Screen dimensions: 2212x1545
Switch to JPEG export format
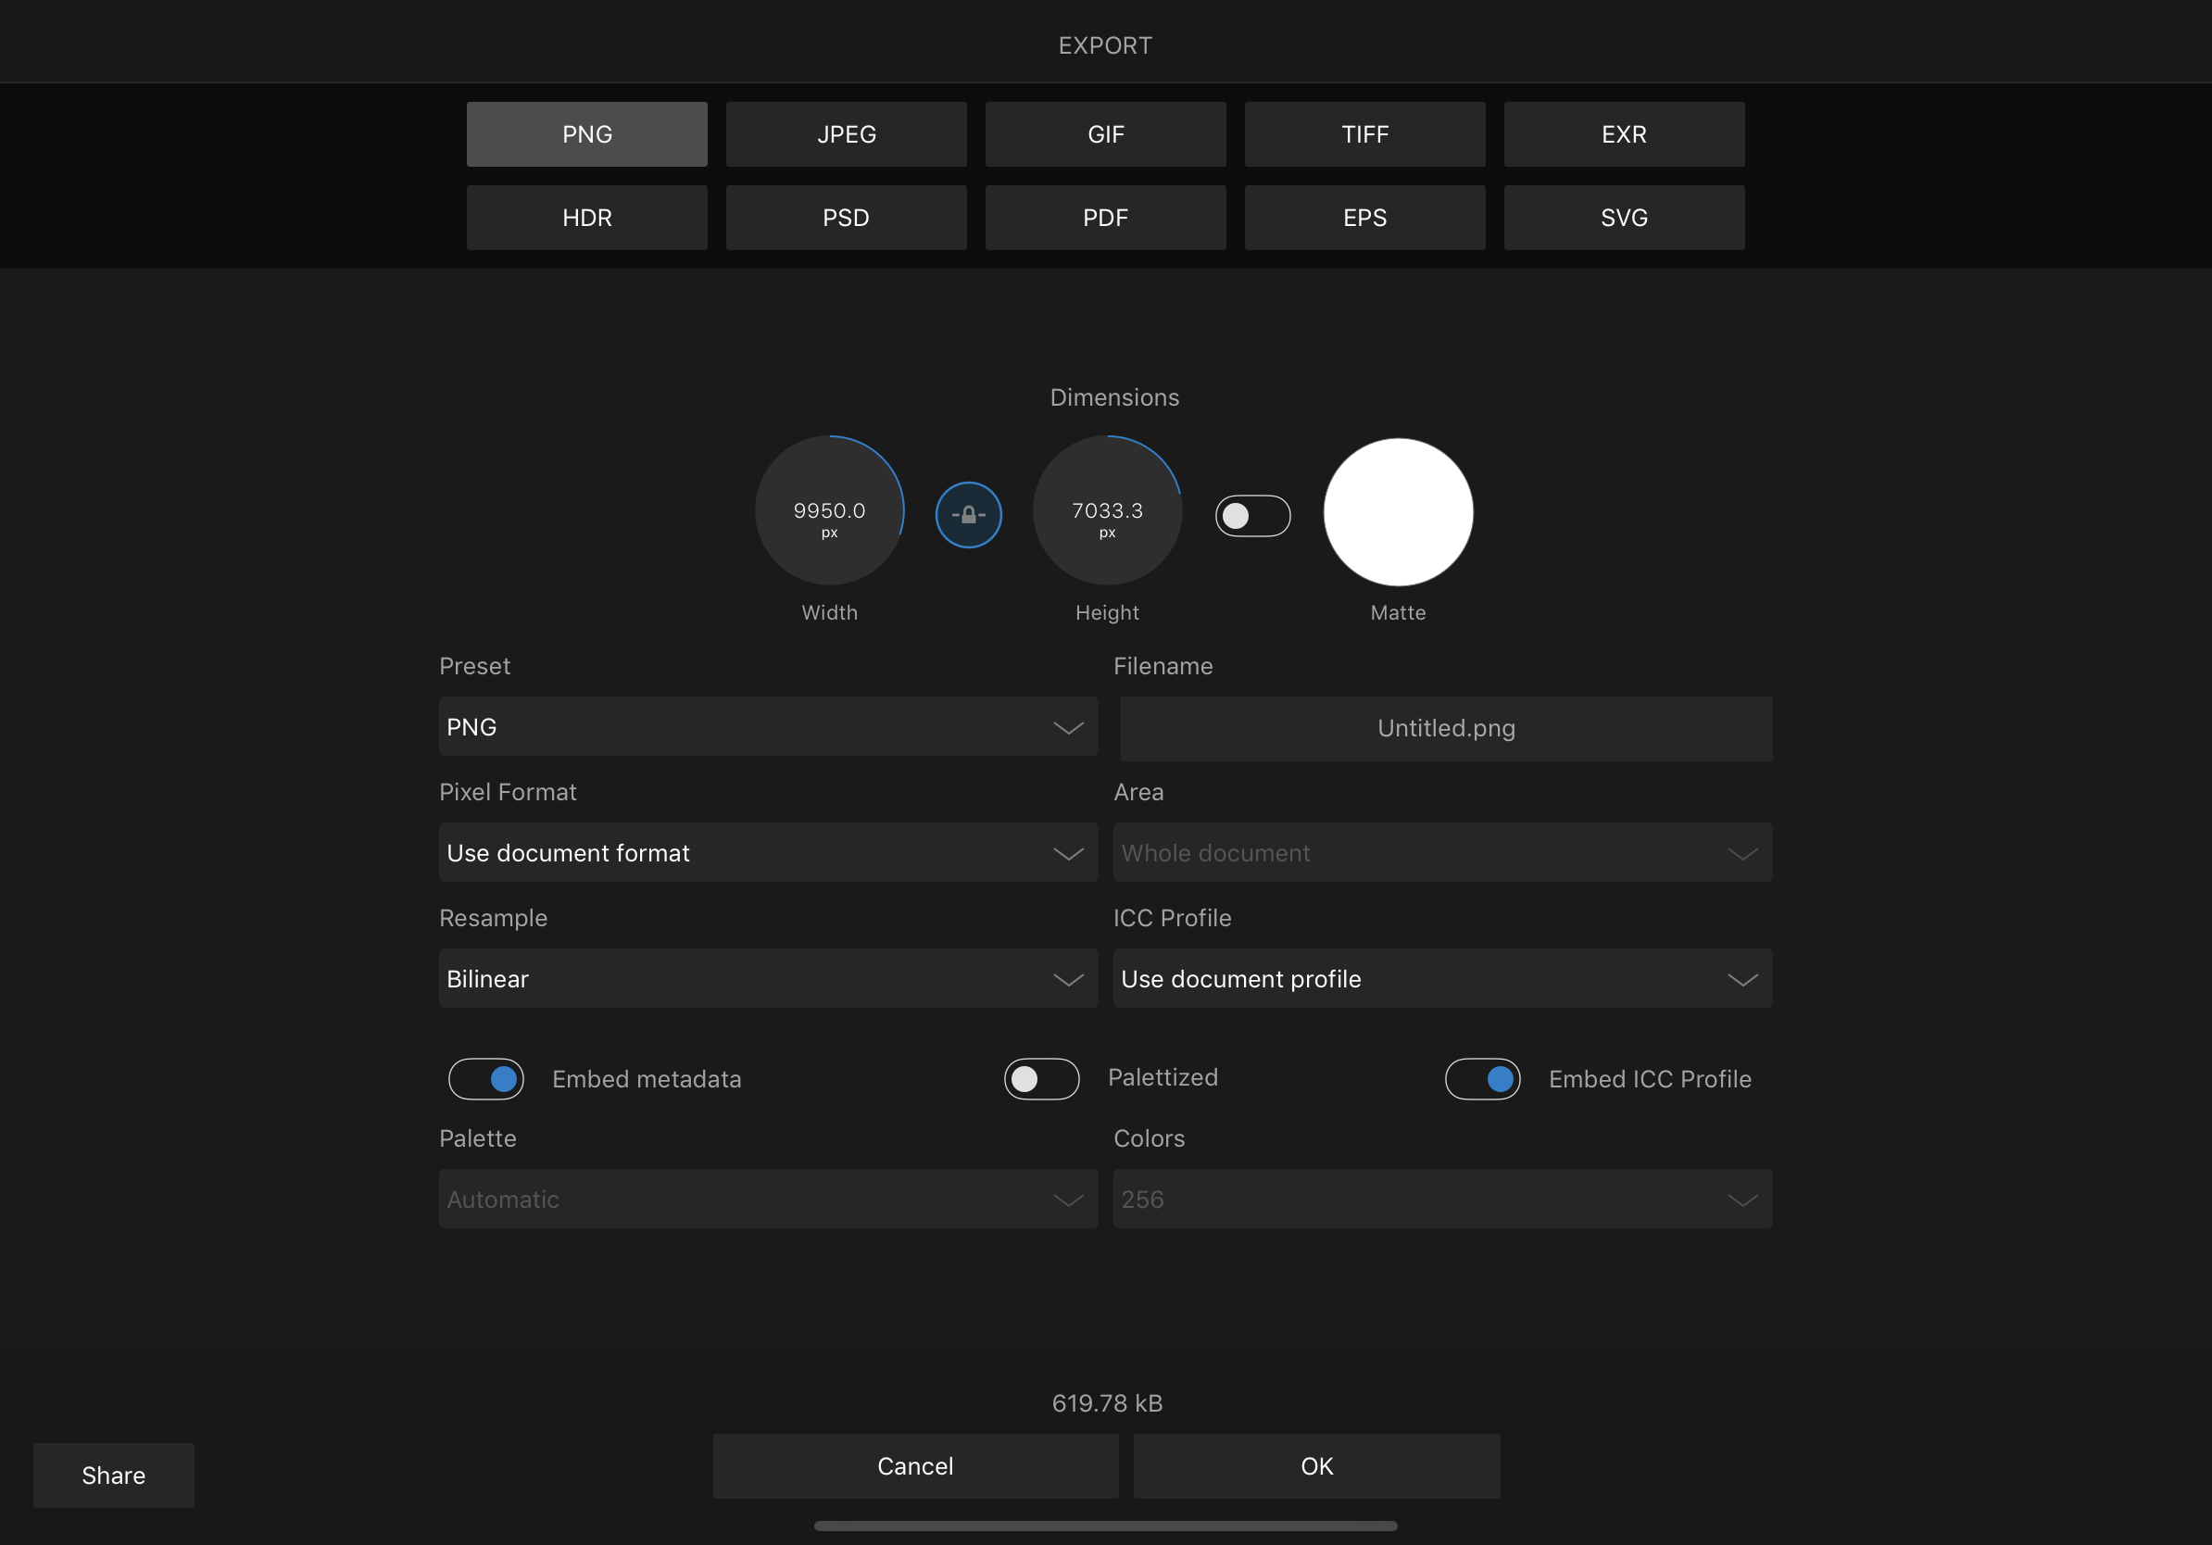846,134
